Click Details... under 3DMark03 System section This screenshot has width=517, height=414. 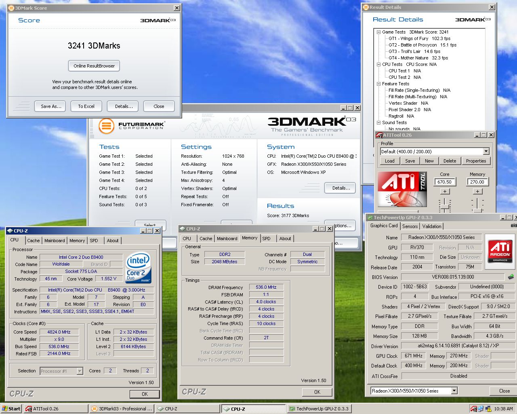pyautogui.click(x=341, y=188)
